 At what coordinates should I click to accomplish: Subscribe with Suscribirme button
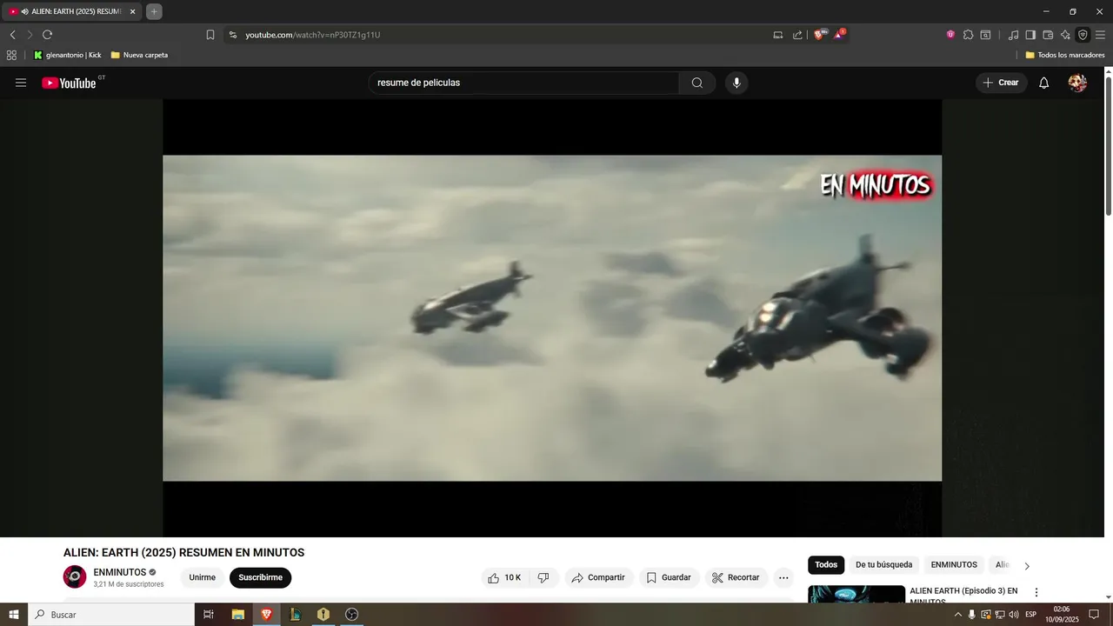click(260, 577)
